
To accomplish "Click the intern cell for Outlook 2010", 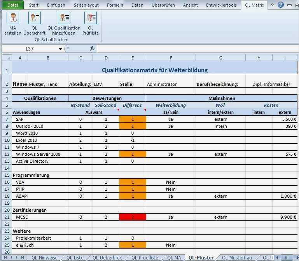I will click(220, 126).
